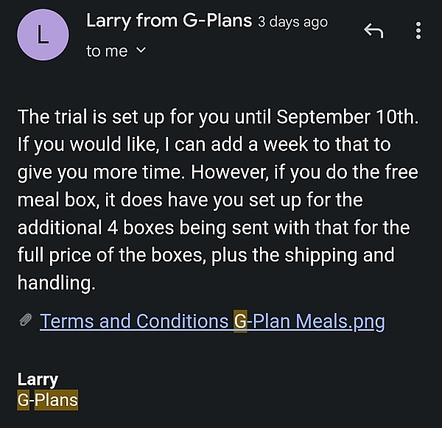Tap the "3 days ago" timestamp
This screenshot has width=442, height=428.
point(292,22)
